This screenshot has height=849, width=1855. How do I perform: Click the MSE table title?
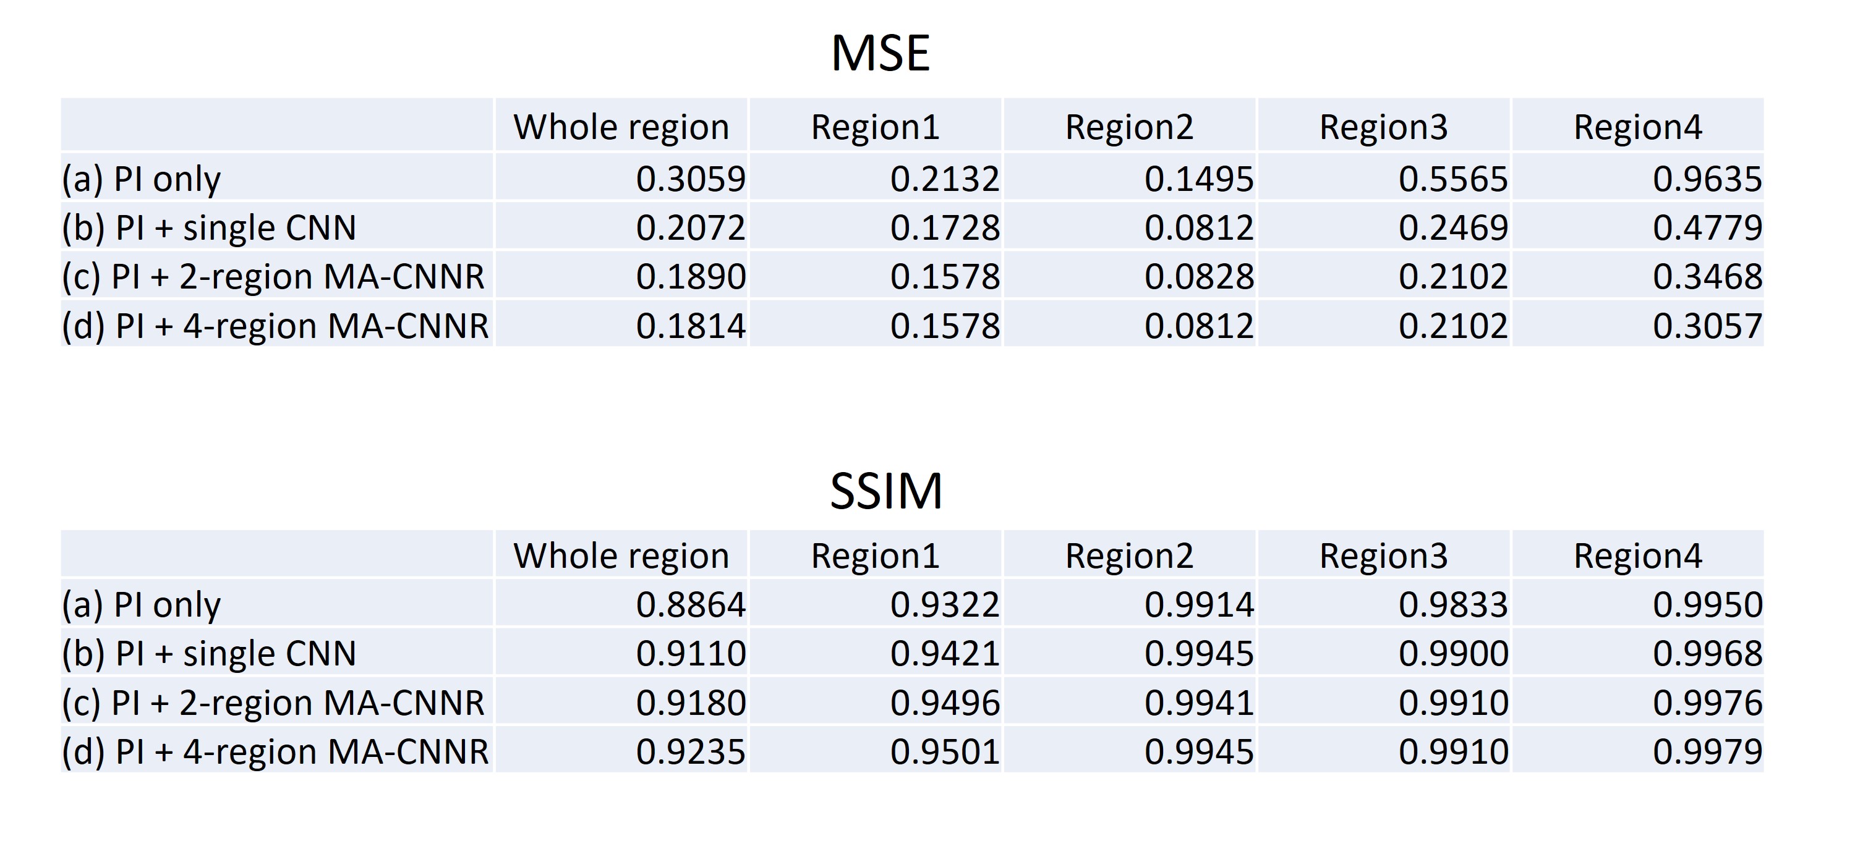[x=880, y=53]
